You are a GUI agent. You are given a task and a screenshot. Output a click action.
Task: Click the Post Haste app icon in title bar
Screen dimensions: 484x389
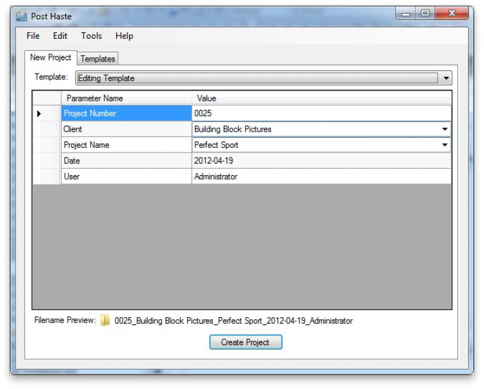point(21,16)
